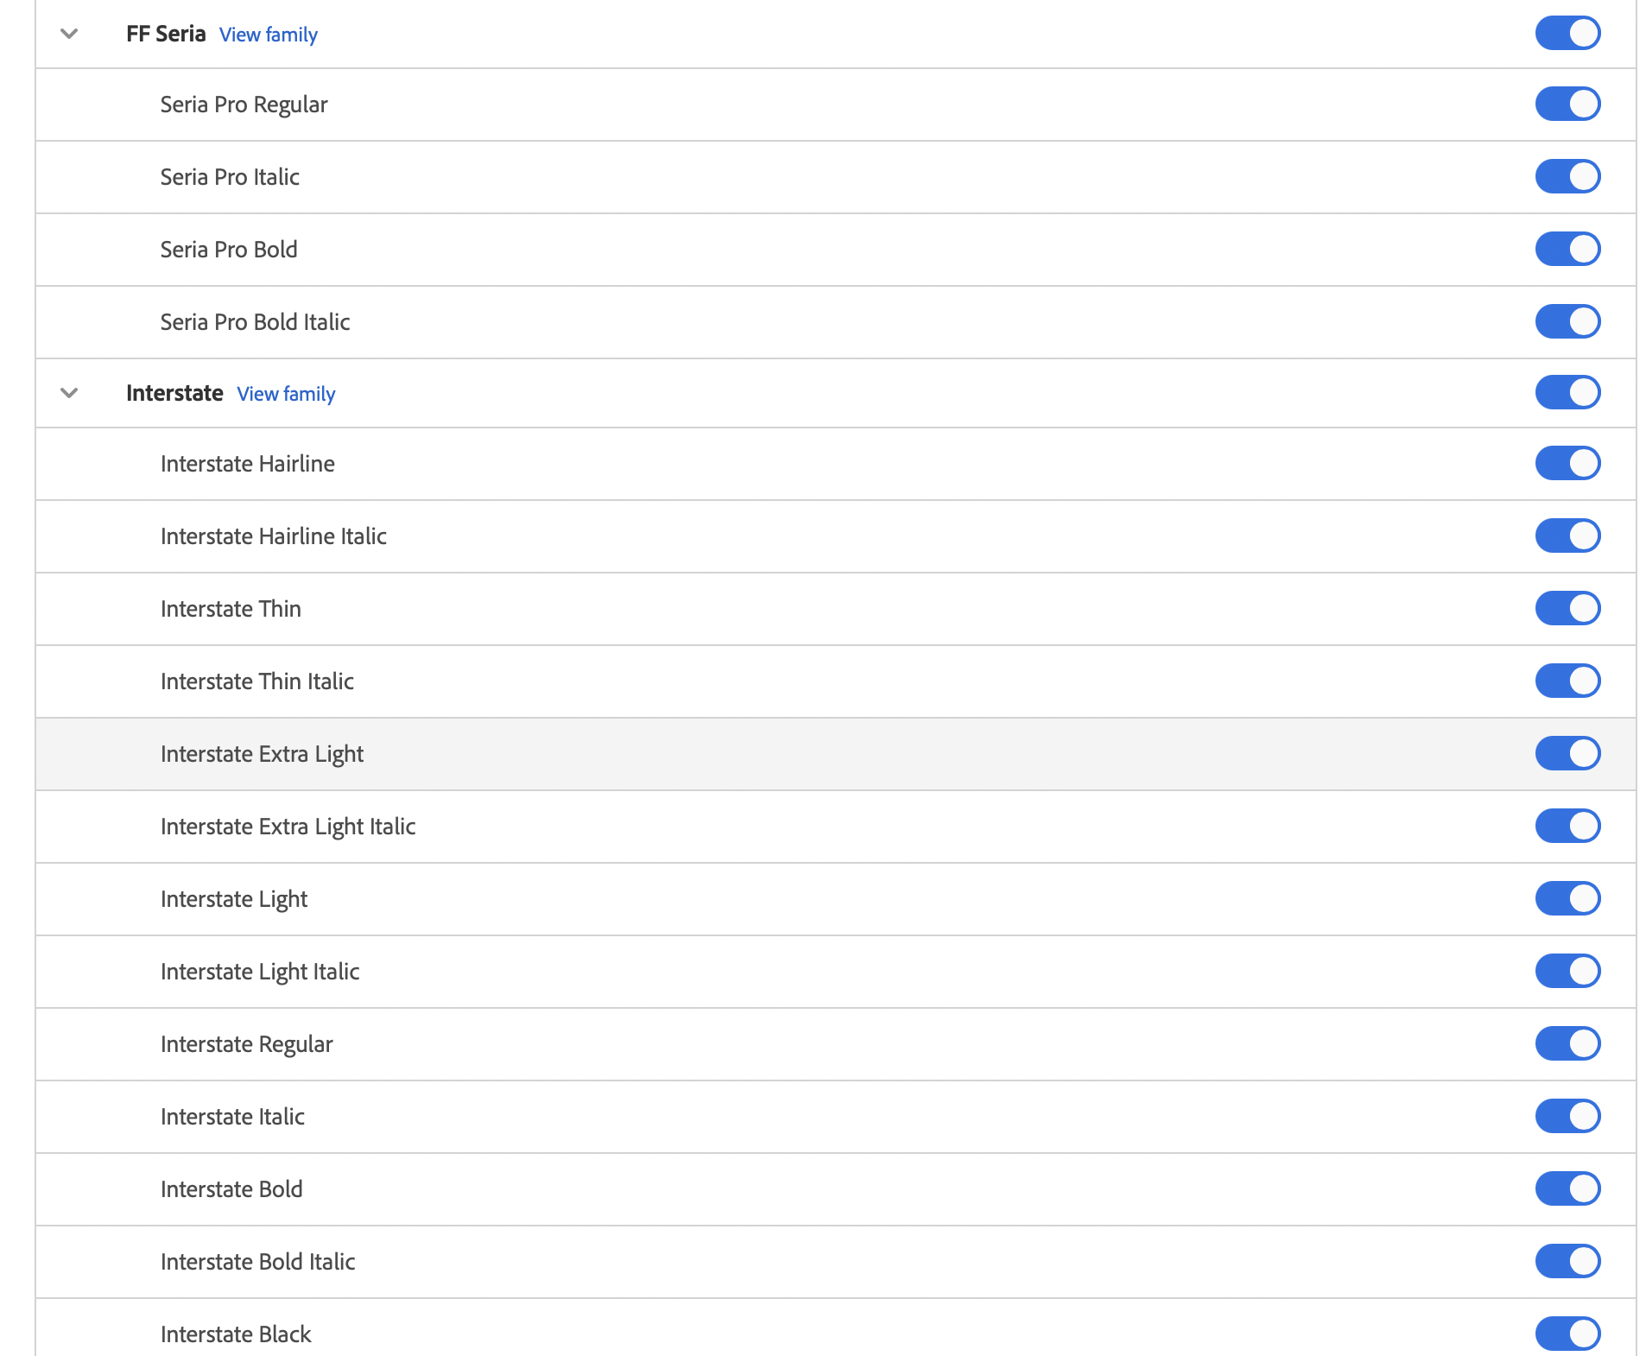Turn off Interstate Hairline font
The image size is (1646, 1356).
tap(1567, 464)
